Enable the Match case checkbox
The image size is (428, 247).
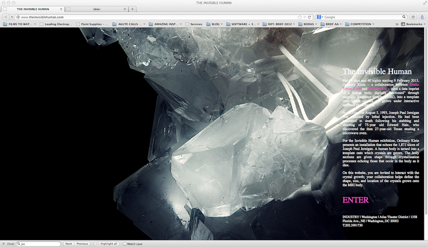tap(125, 244)
